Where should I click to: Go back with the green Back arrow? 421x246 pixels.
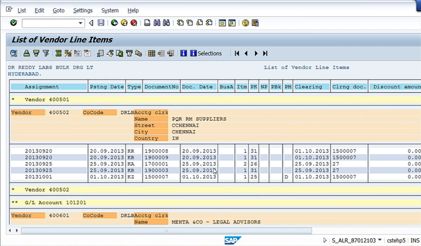point(114,23)
